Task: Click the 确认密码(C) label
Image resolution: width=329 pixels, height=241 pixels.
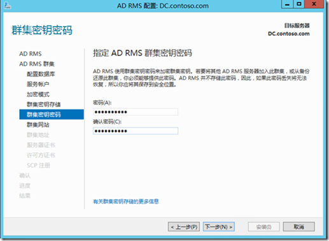Action: pos(108,122)
